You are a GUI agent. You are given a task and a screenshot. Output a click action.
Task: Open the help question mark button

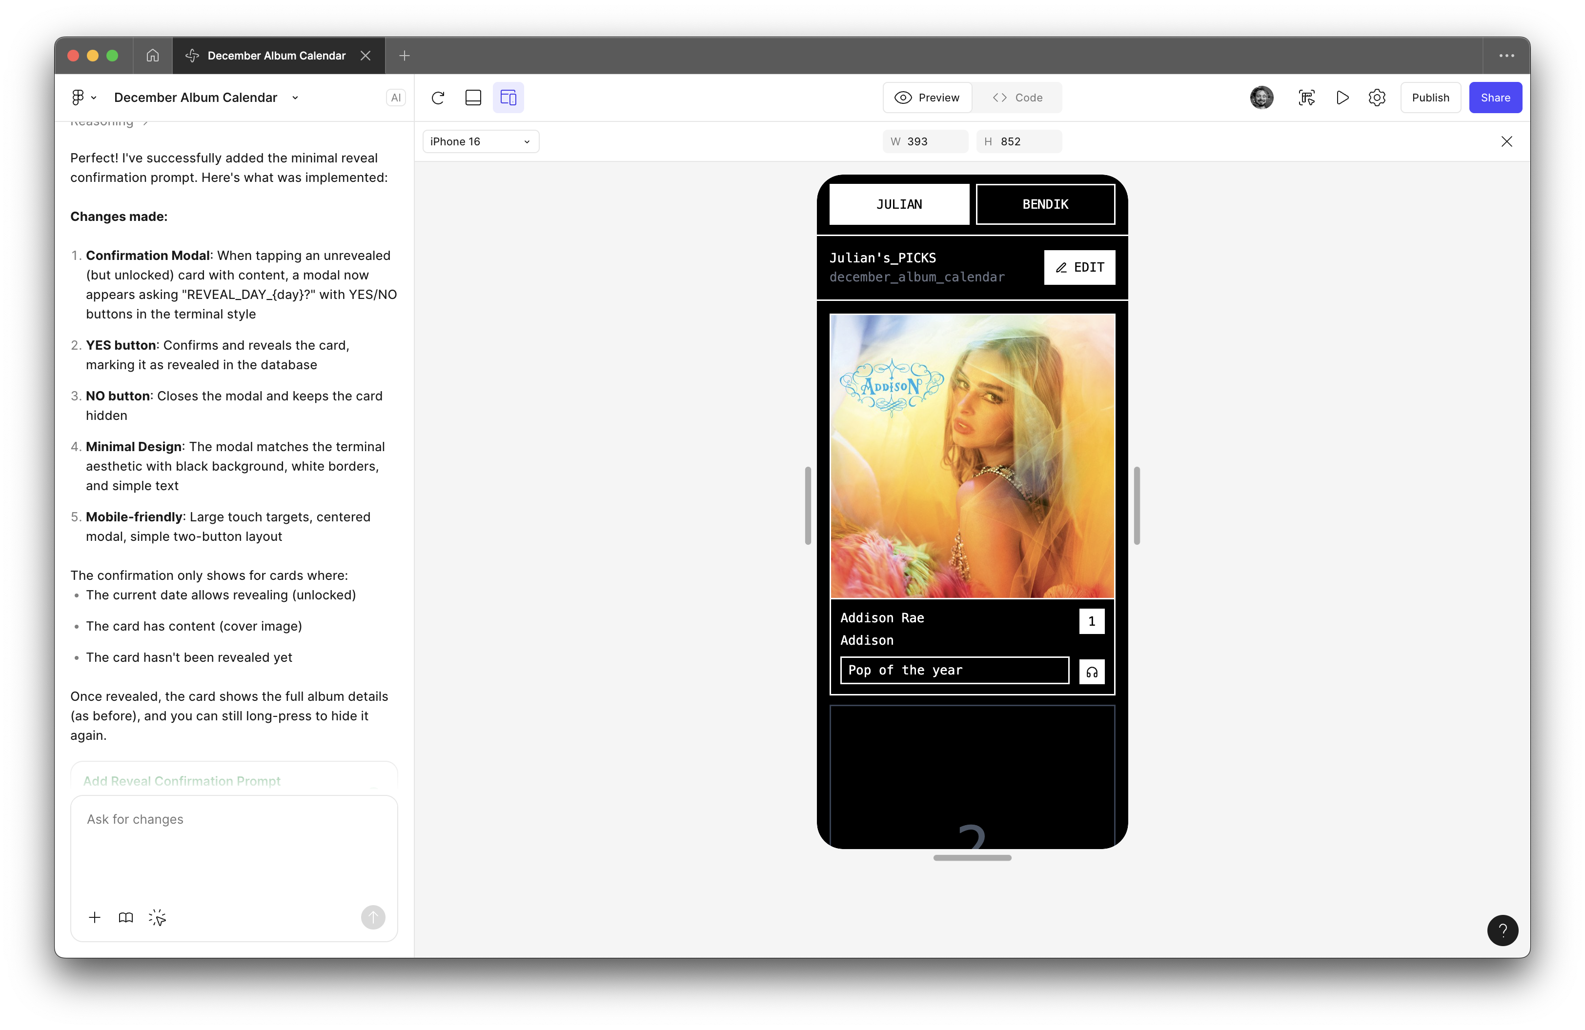[1503, 930]
